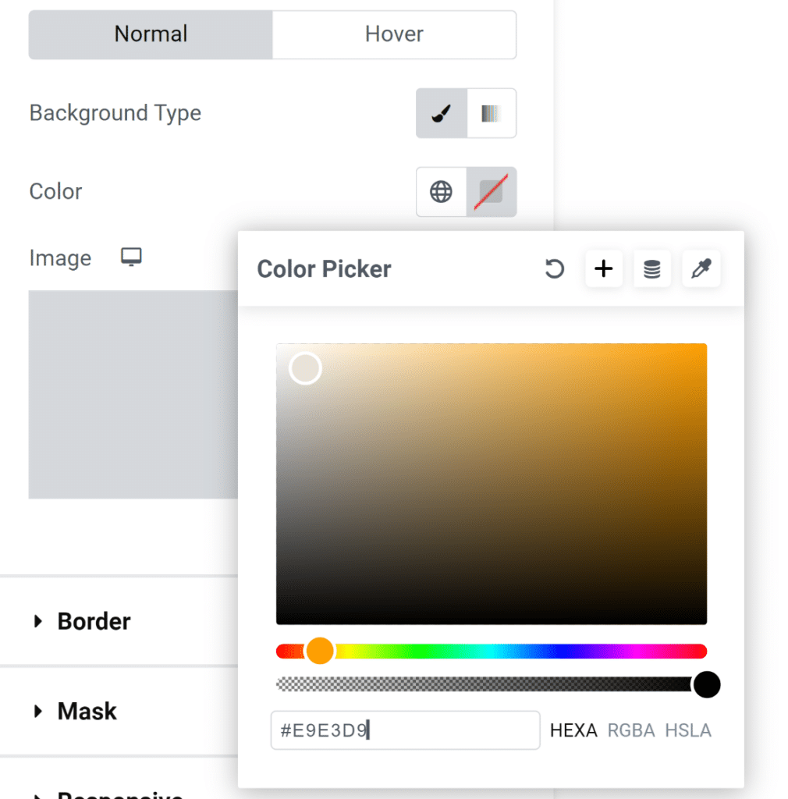Select HEXA color format

point(573,730)
